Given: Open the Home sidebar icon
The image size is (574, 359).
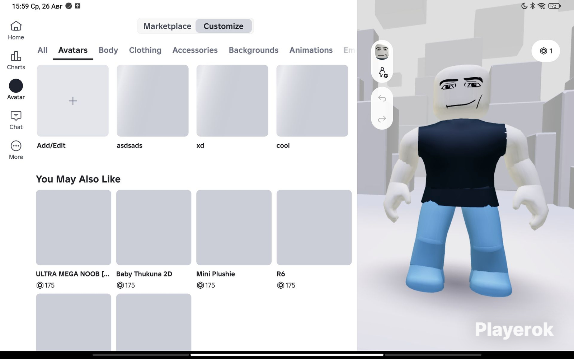Looking at the screenshot, I should tap(16, 26).
